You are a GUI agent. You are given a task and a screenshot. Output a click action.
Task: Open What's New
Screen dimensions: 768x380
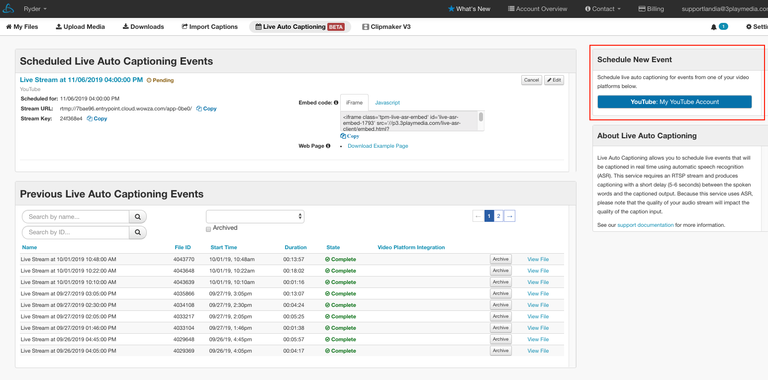[469, 9]
